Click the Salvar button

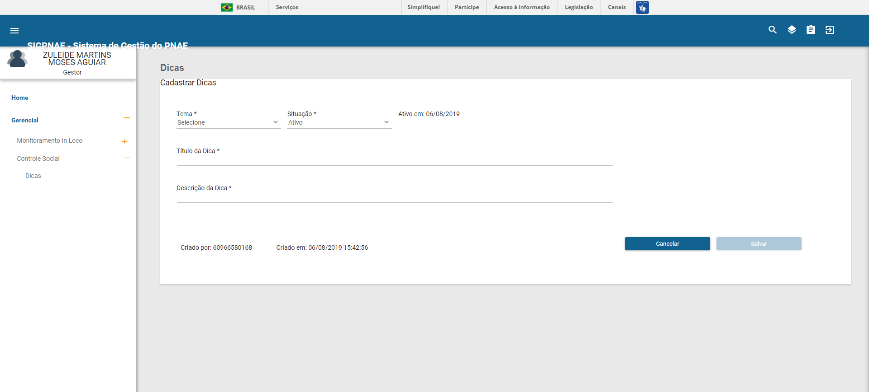tap(759, 244)
